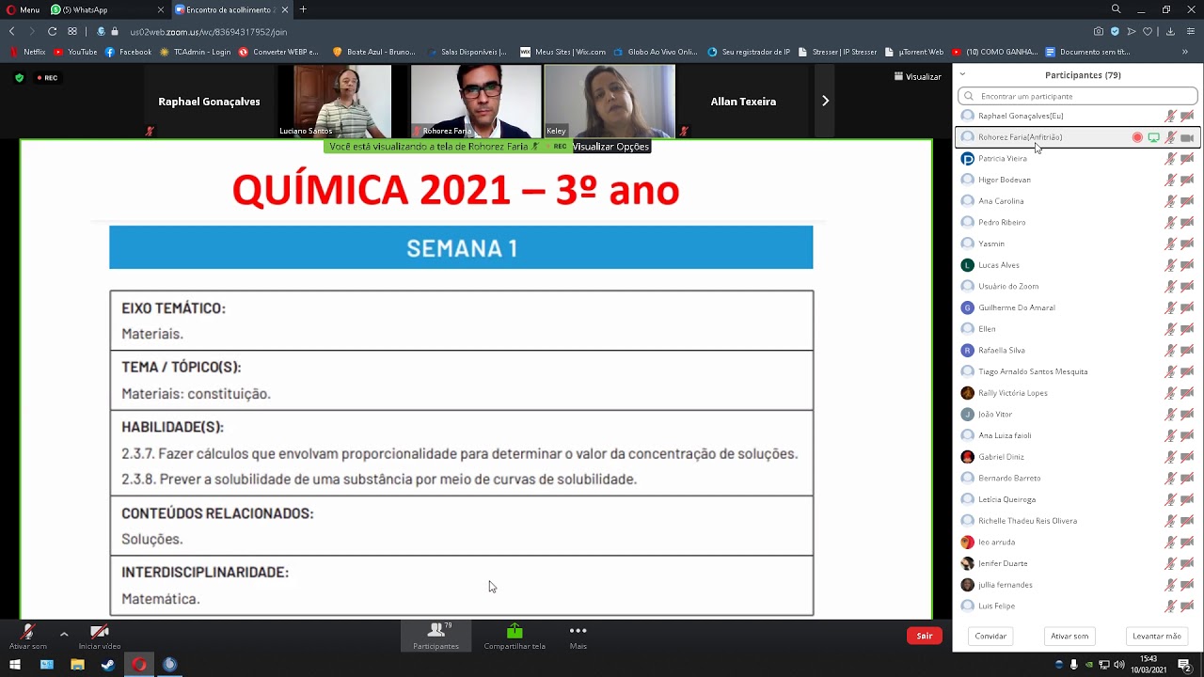The height and width of the screenshot is (677, 1204).
Task: Select participant Richelle Thadeu Reis Olivera
Action: point(1077,521)
